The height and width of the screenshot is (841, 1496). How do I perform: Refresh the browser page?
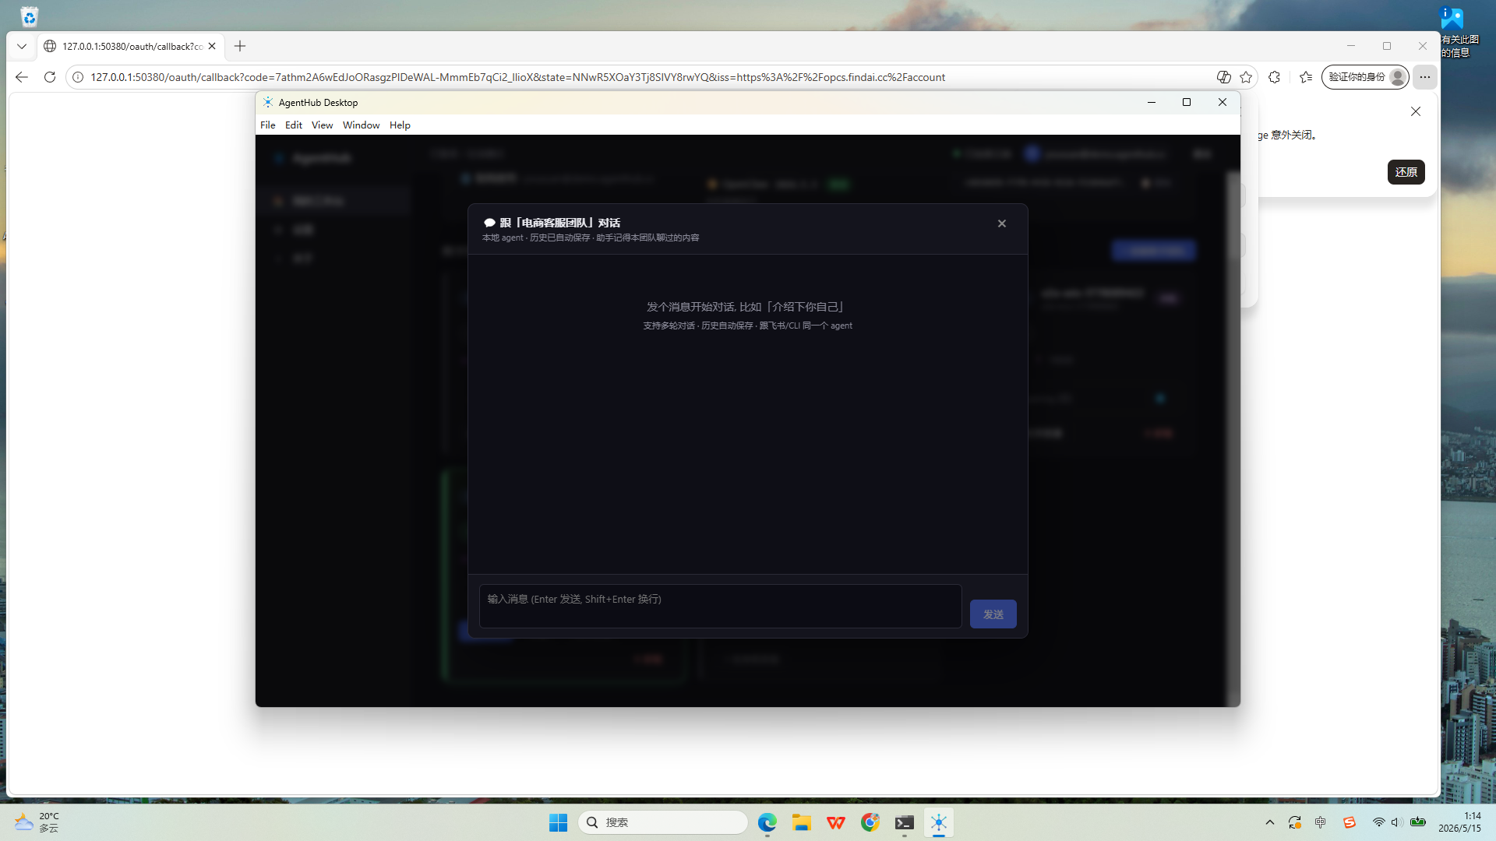[x=50, y=77]
